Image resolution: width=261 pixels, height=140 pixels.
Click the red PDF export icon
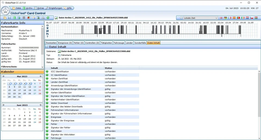(29, 18)
